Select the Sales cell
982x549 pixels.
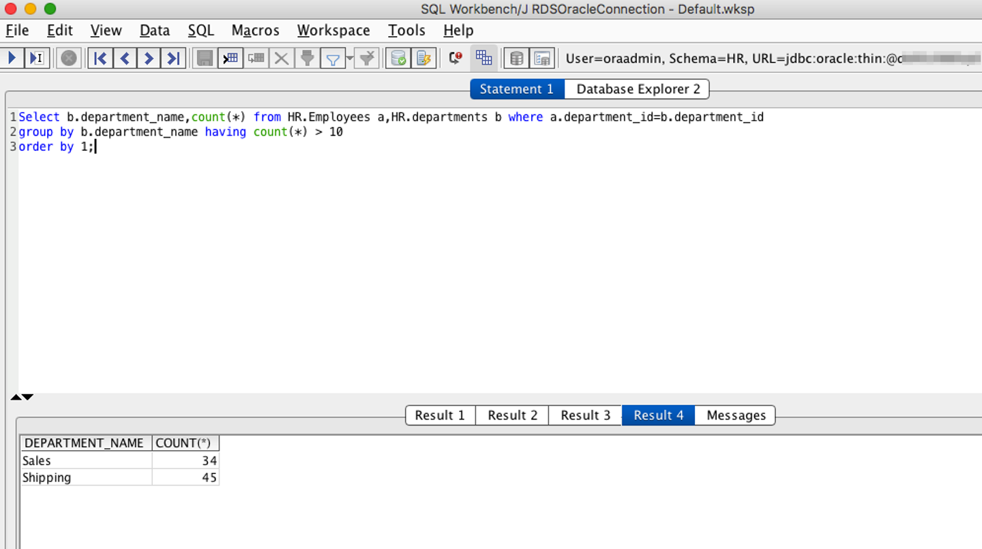coord(86,461)
